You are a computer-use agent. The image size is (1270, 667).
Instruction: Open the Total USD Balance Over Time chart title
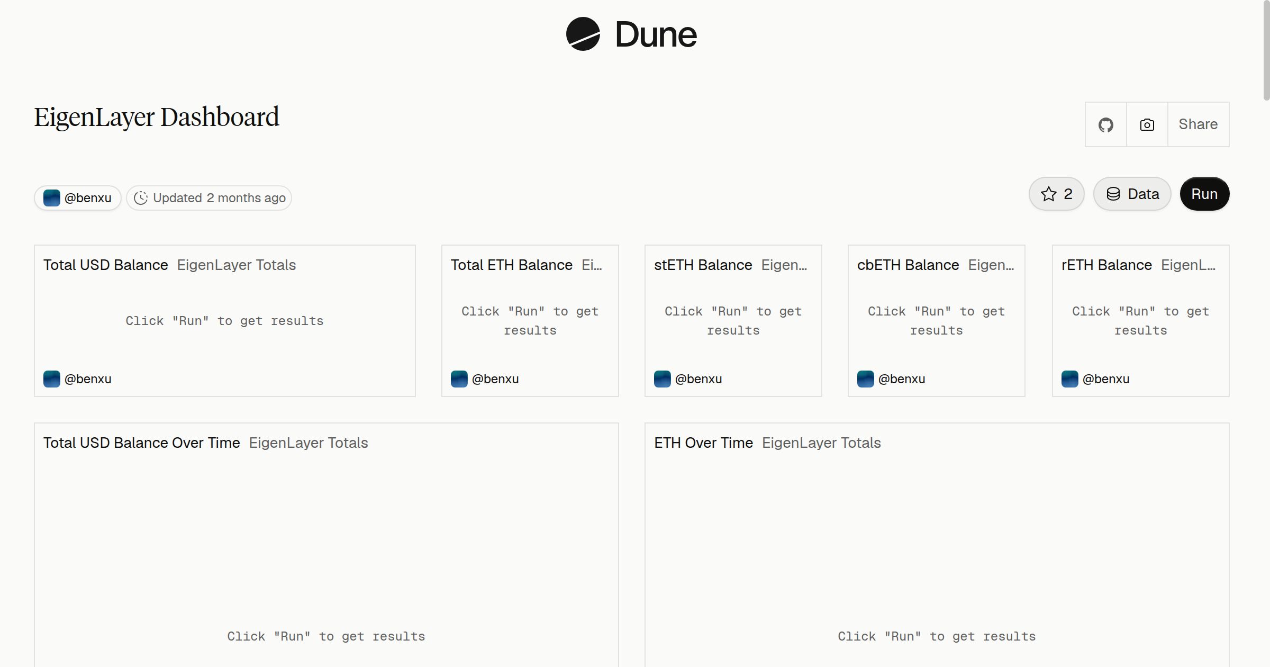tap(142, 443)
